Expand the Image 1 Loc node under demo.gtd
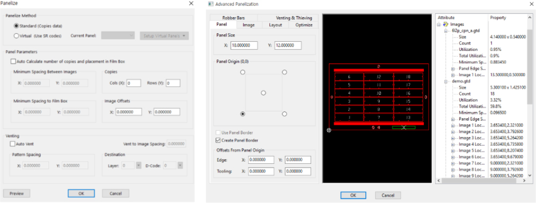The width and height of the screenshot is (536, 203). 453,125
